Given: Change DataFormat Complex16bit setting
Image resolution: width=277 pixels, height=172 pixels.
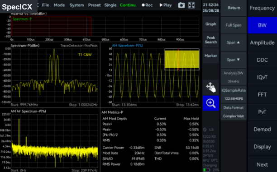Looking at the screenshot, I should pyautogui.click(x=234, y=112).
